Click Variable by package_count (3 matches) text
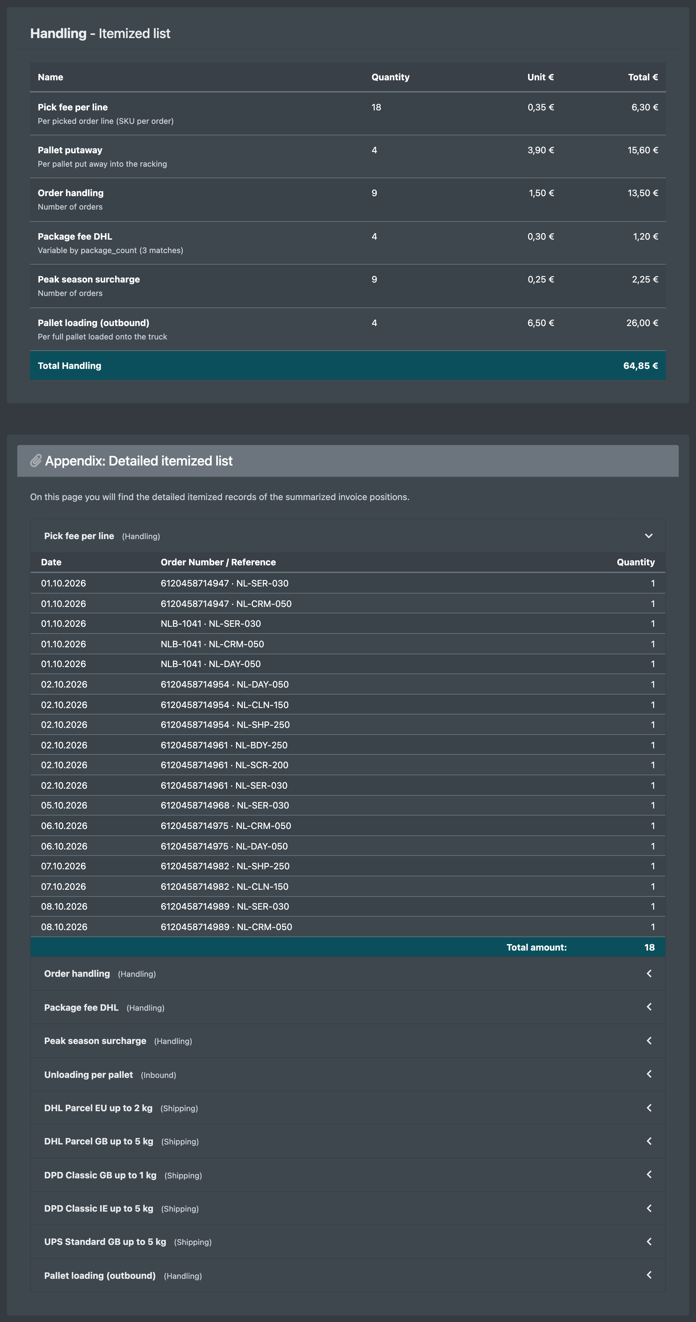 point(110,251)
